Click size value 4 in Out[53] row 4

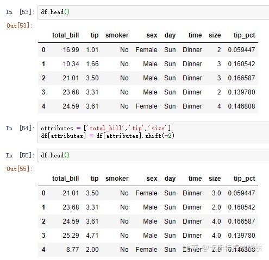click(x=219, y=106)
